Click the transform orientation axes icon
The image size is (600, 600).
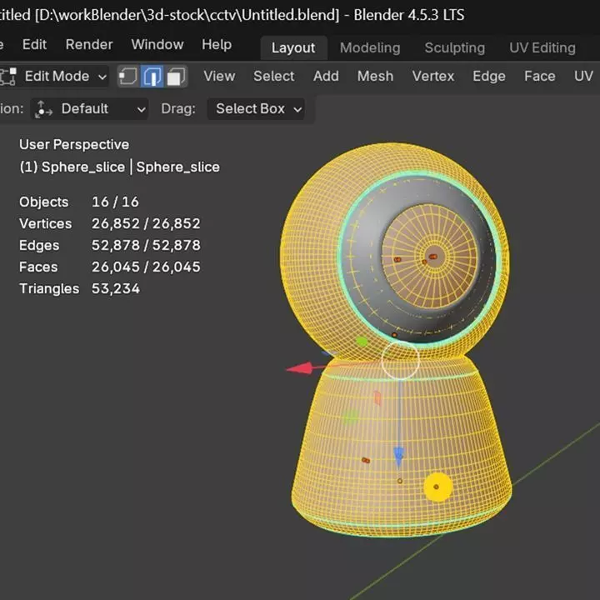43,109
